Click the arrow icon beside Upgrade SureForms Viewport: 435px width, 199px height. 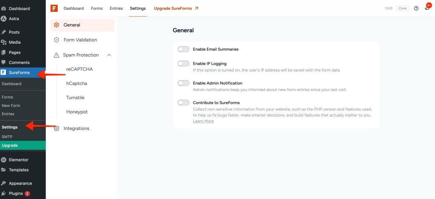coord(196,8)
